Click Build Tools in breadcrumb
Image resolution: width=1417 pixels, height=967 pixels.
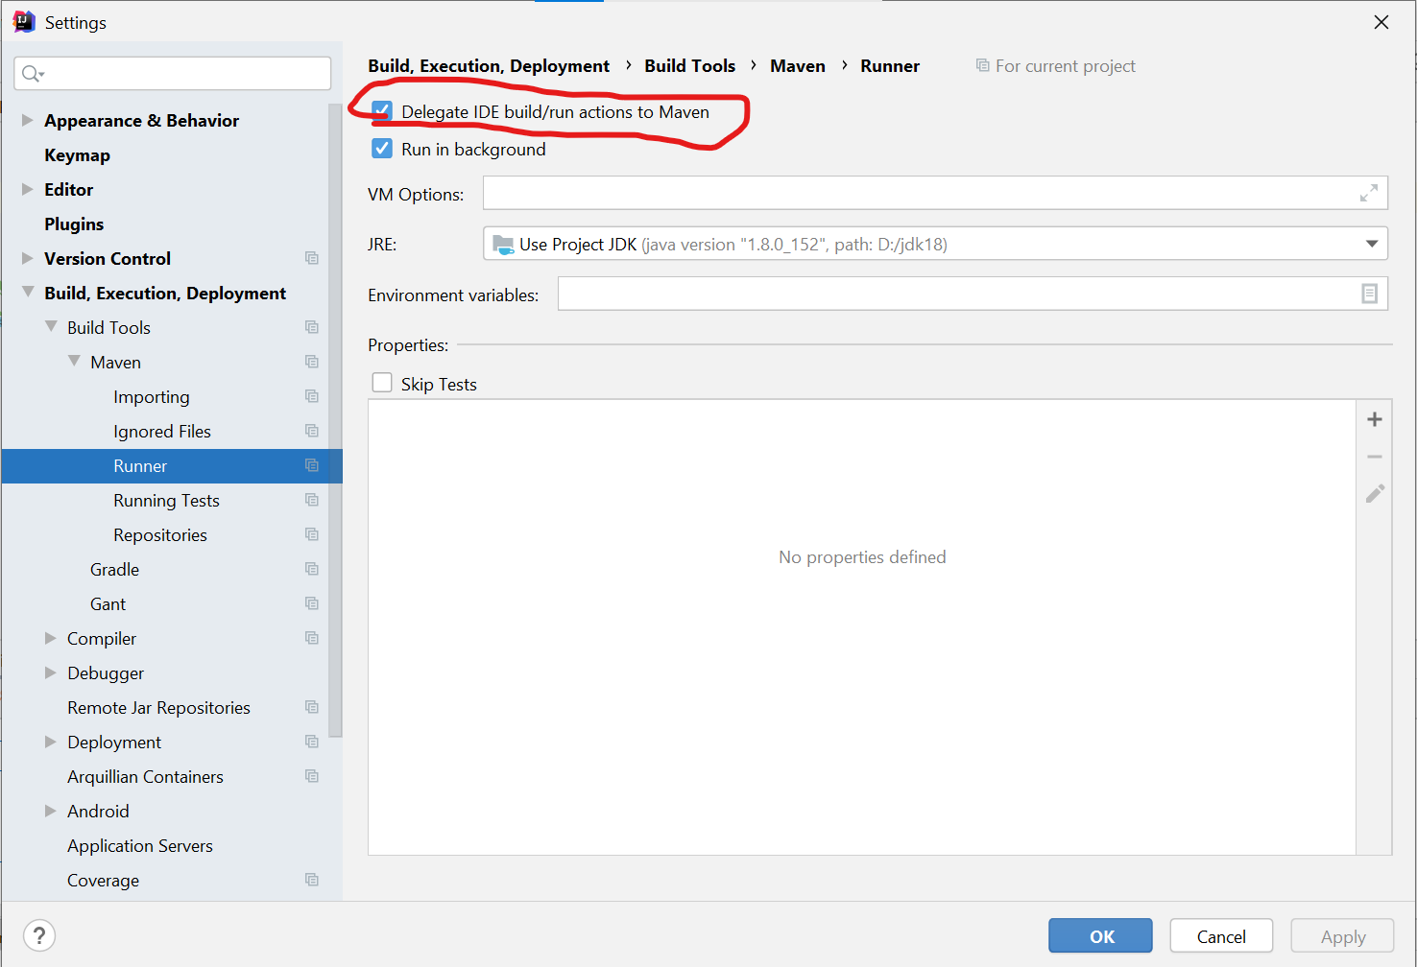click(689, 65)
